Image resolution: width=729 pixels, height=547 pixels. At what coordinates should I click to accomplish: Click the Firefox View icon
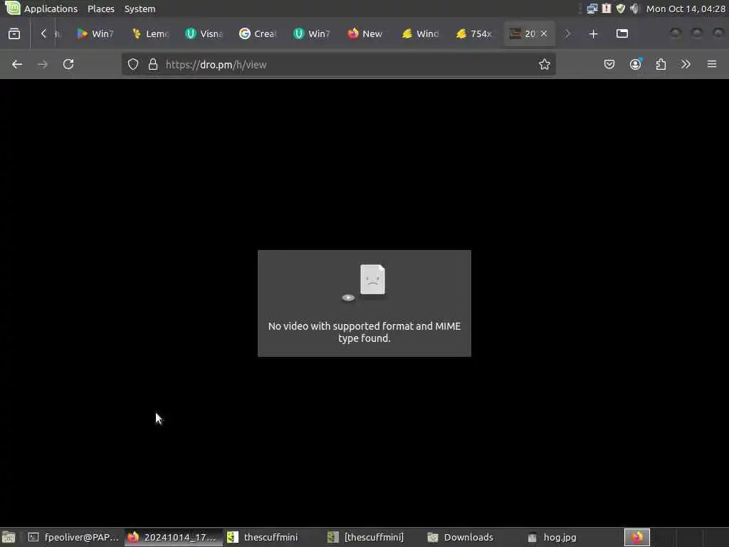[x=14, y=33]
